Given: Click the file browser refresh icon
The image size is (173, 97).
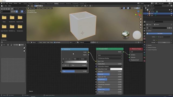Looking at the screenshot, I should 9,9.
